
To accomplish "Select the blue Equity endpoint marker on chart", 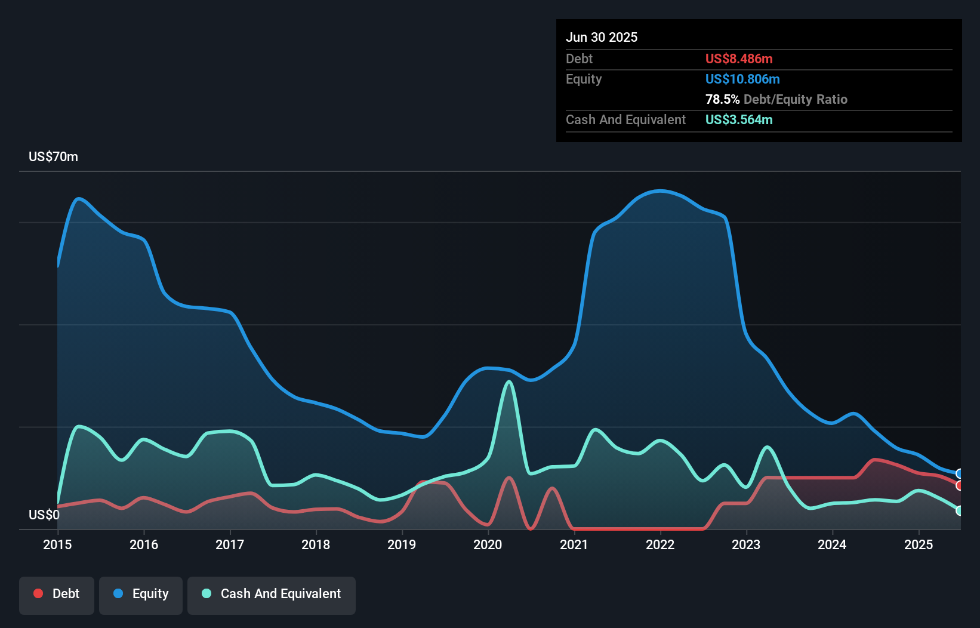I will [x=959, y=473].
